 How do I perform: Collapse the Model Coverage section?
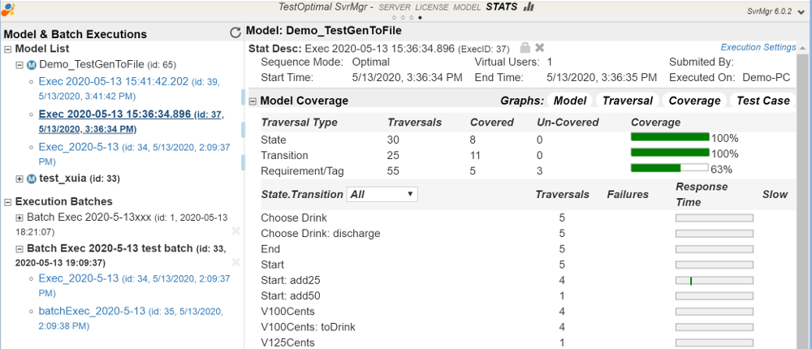coord(253,101)
